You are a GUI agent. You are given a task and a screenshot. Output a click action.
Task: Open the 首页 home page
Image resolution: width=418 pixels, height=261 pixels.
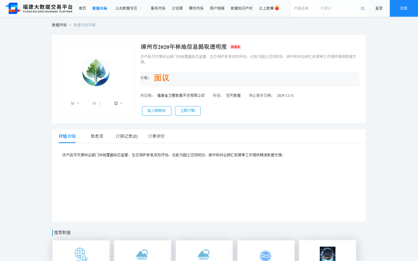[82, 8]
